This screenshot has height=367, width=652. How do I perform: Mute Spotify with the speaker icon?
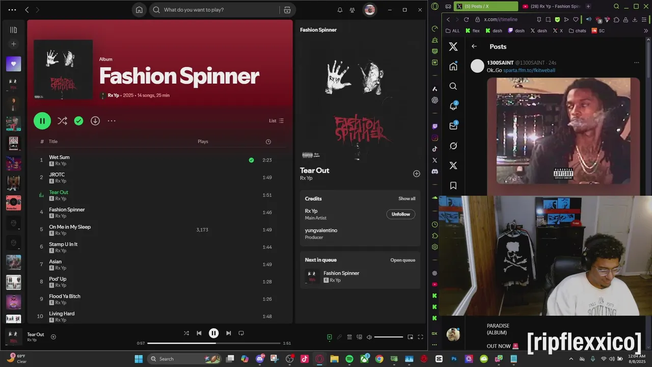[369, 337]
